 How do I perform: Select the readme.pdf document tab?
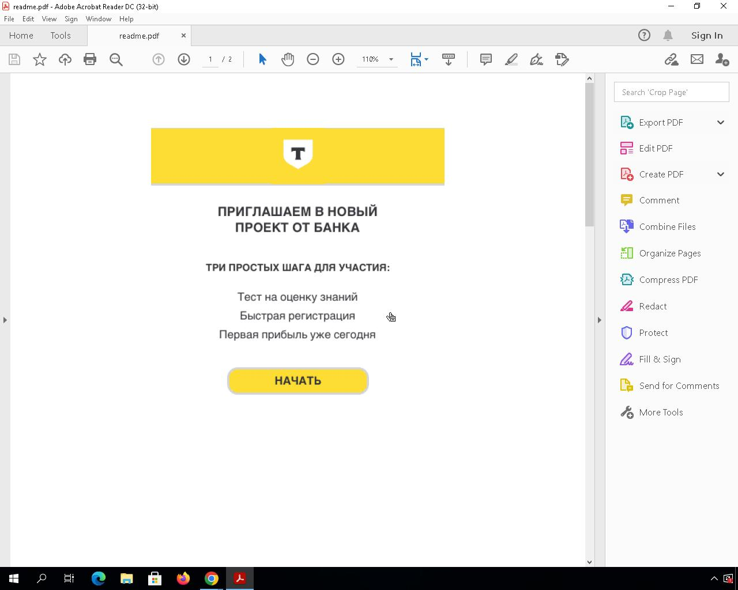pos(139,36)
